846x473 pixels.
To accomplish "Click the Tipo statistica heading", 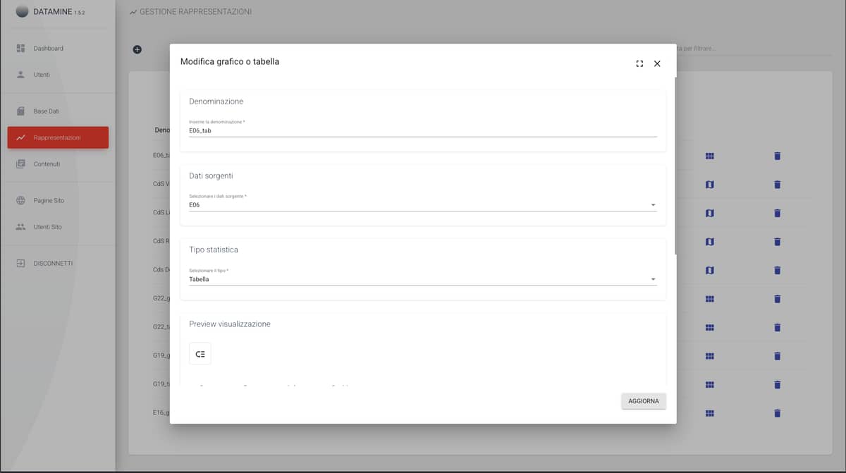I will 214,250.
